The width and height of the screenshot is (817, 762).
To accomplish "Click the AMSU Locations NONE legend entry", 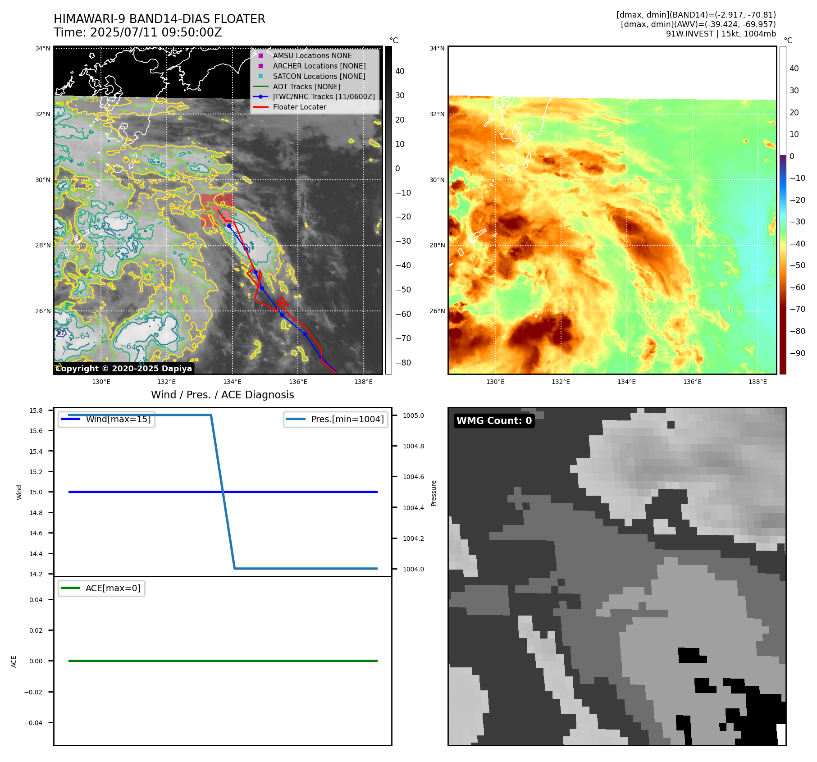I will tap(312, 55).
